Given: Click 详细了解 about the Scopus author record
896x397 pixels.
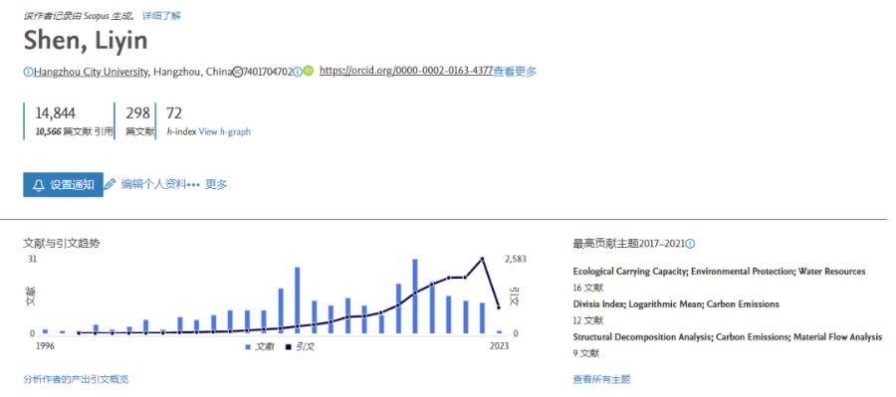Looking at the screenshot, I should [161, 16].
